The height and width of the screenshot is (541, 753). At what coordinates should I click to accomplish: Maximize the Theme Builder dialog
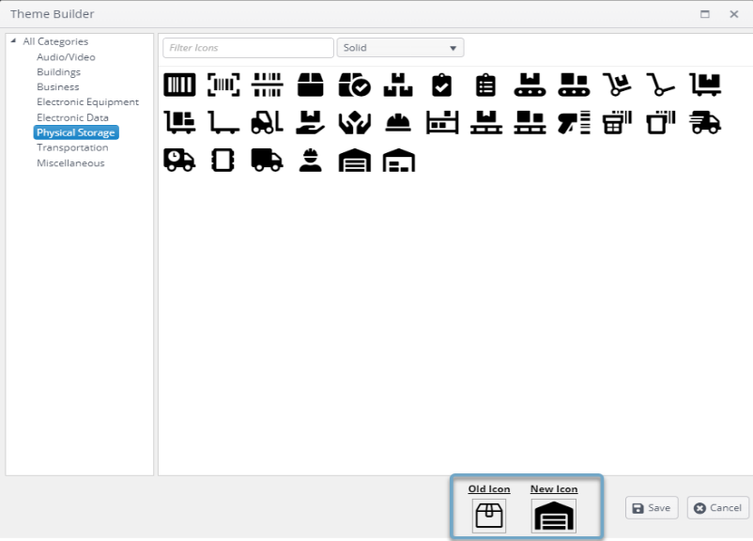[705, 14]
